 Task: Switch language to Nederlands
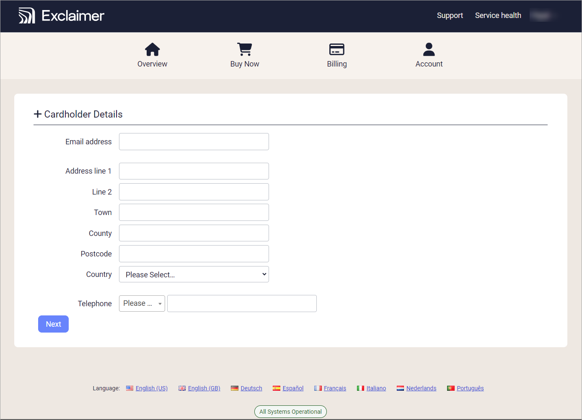click(421, 388)
